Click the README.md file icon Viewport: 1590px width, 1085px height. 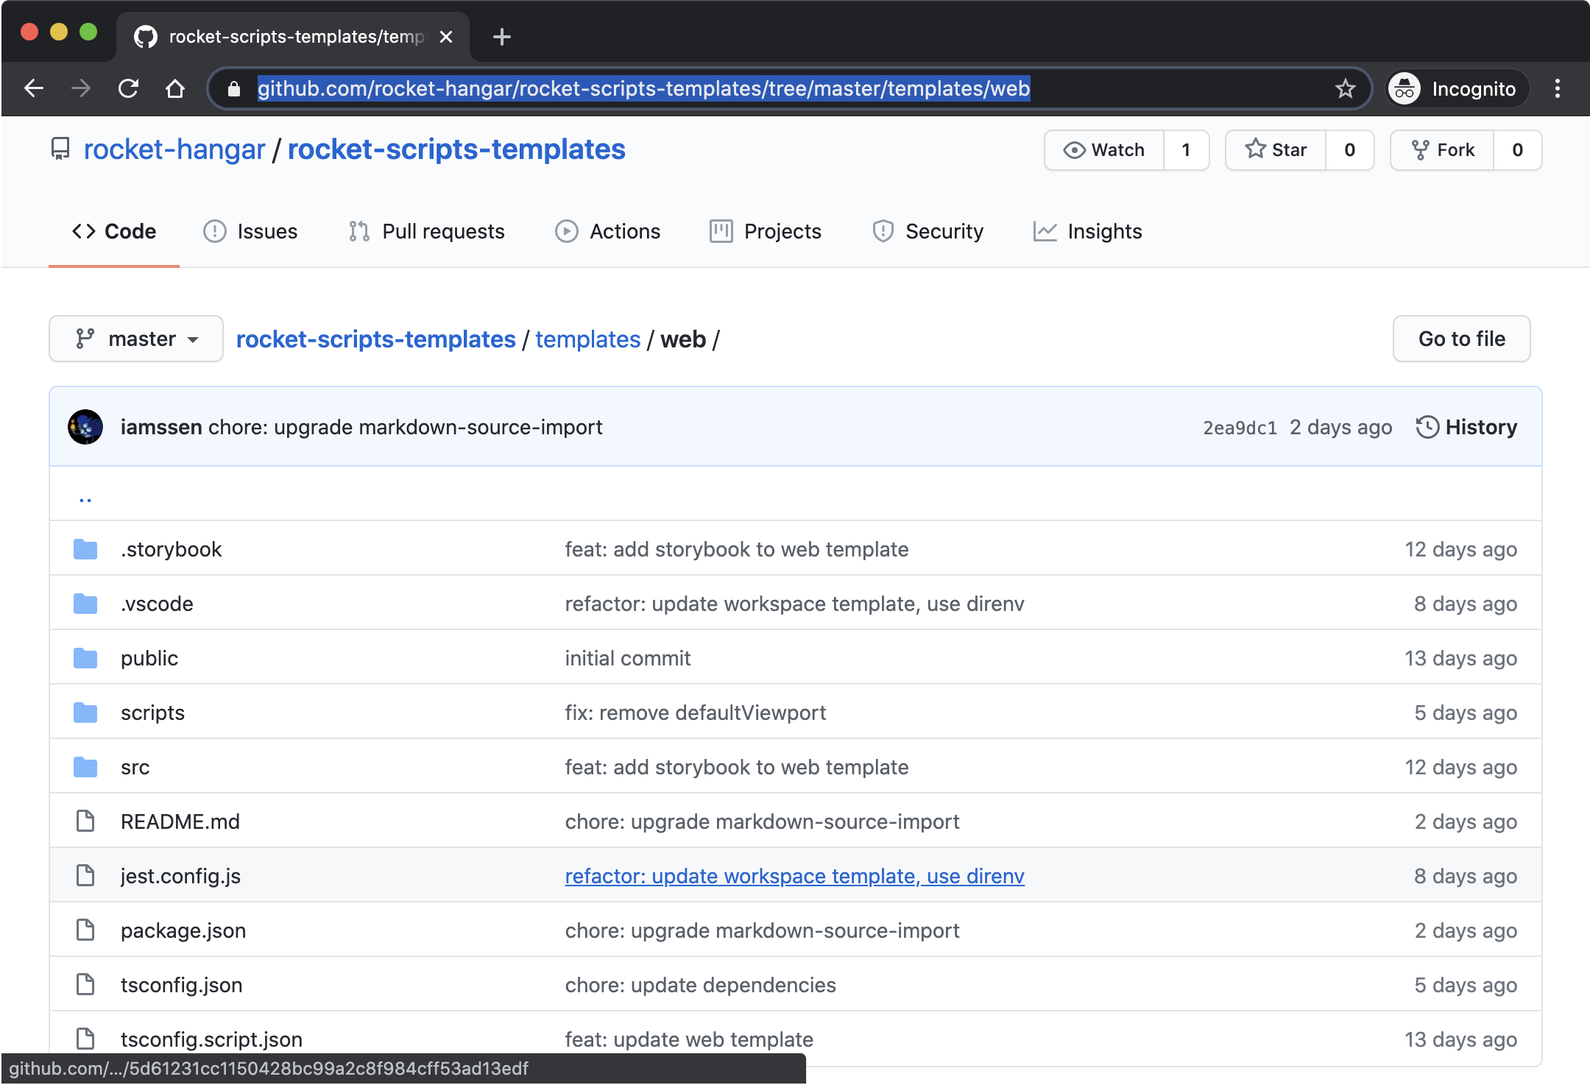pos(85,821)
